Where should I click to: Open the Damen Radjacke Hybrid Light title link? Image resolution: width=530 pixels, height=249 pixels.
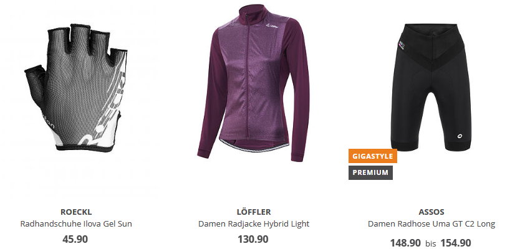point(254,223)
